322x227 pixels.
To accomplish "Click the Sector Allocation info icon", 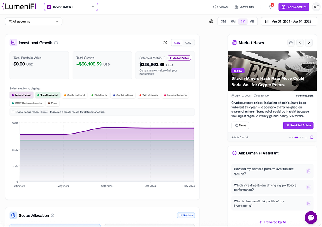I will point(52,215).
